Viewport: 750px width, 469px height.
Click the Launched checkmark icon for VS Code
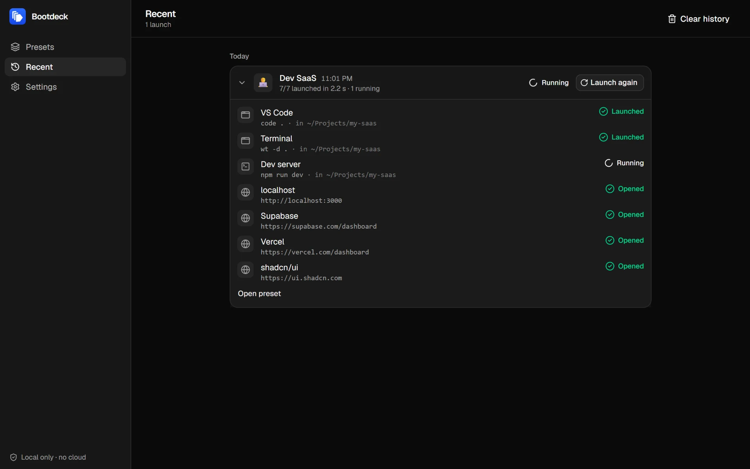(603, 111)
